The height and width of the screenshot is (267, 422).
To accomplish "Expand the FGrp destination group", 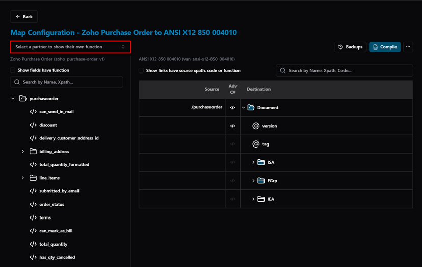I will 253,181.
